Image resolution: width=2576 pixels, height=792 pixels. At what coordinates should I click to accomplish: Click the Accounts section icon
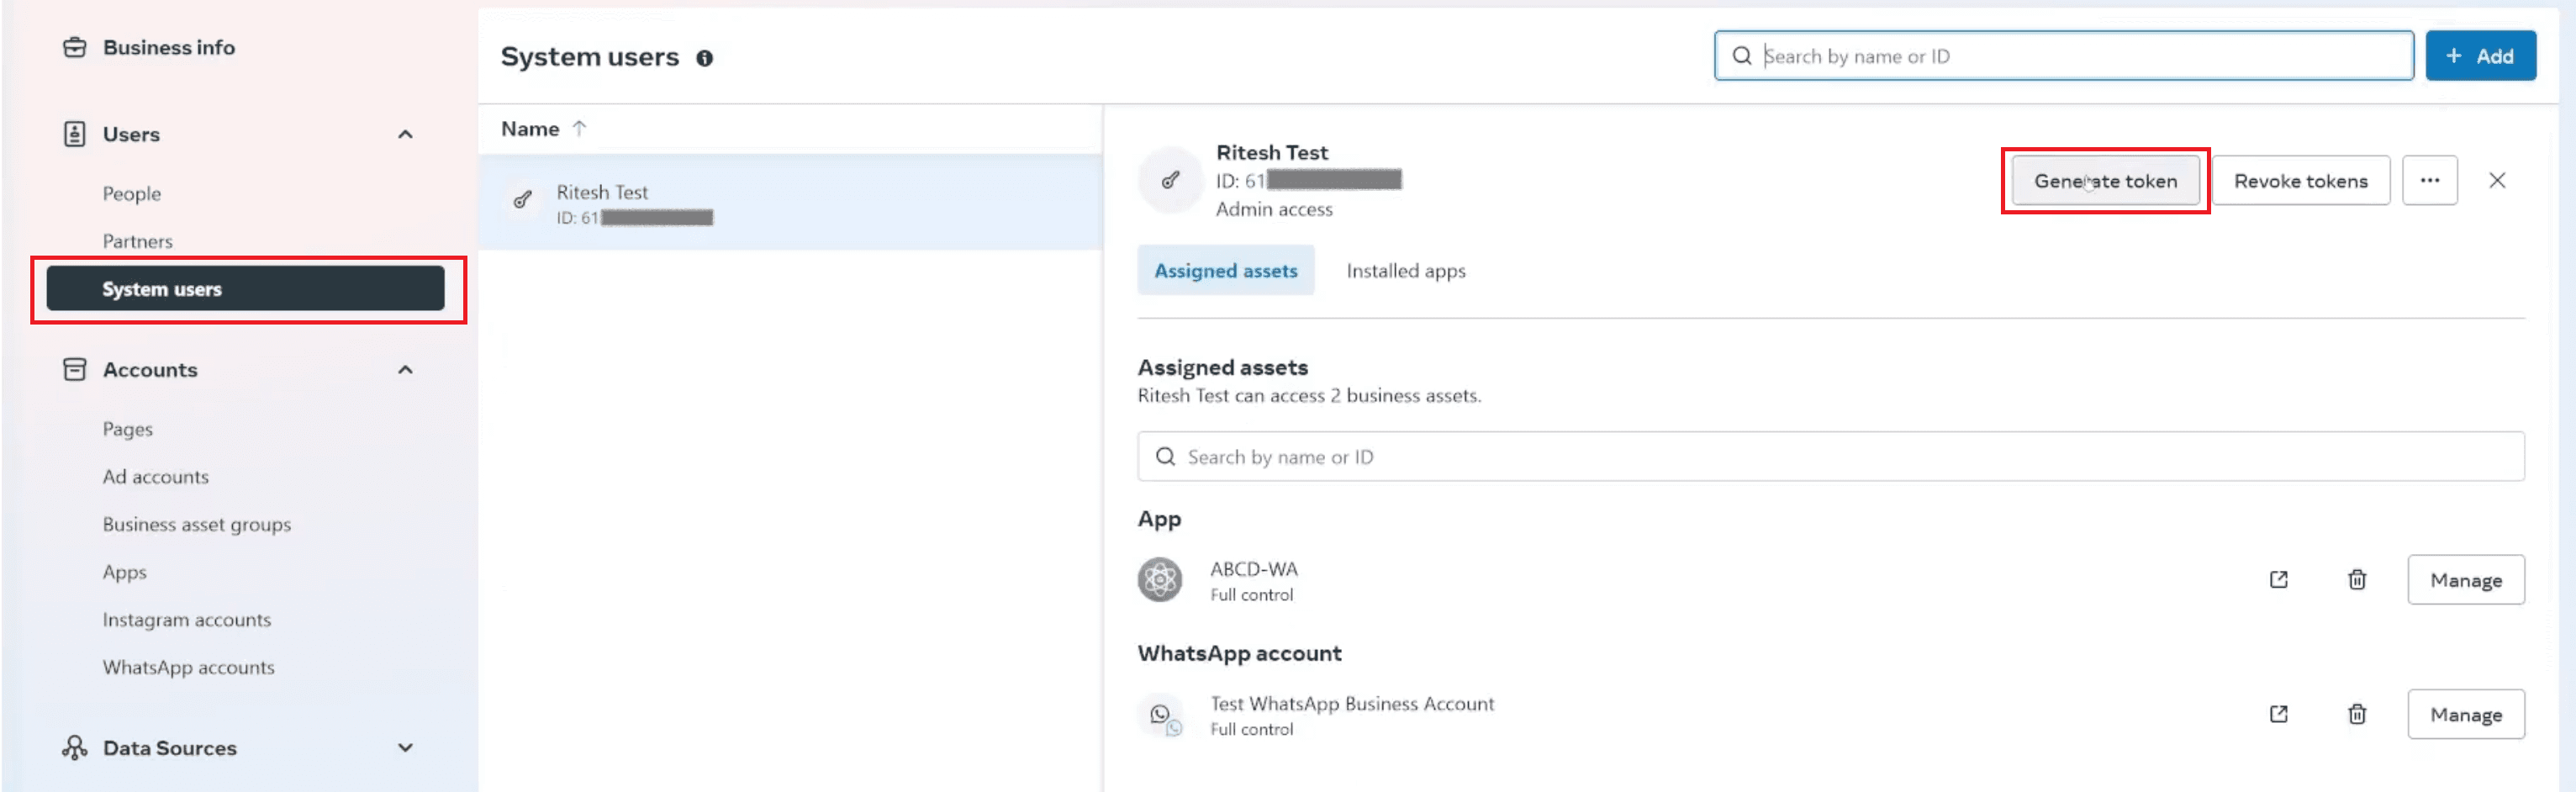(x=74, y=369)
